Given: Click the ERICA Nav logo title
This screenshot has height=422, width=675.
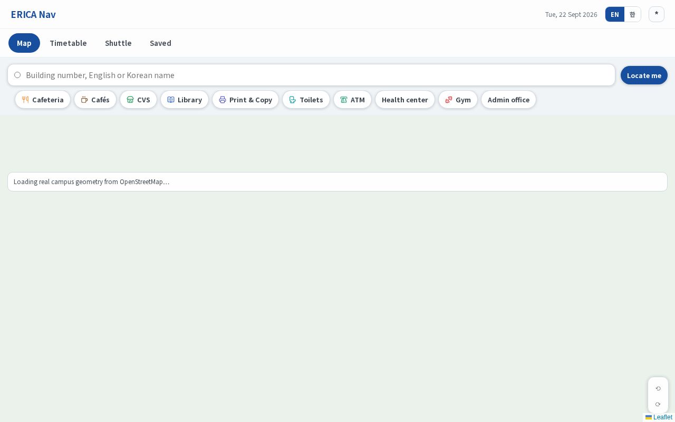Looking at the screenshot, I should [33, 14].
